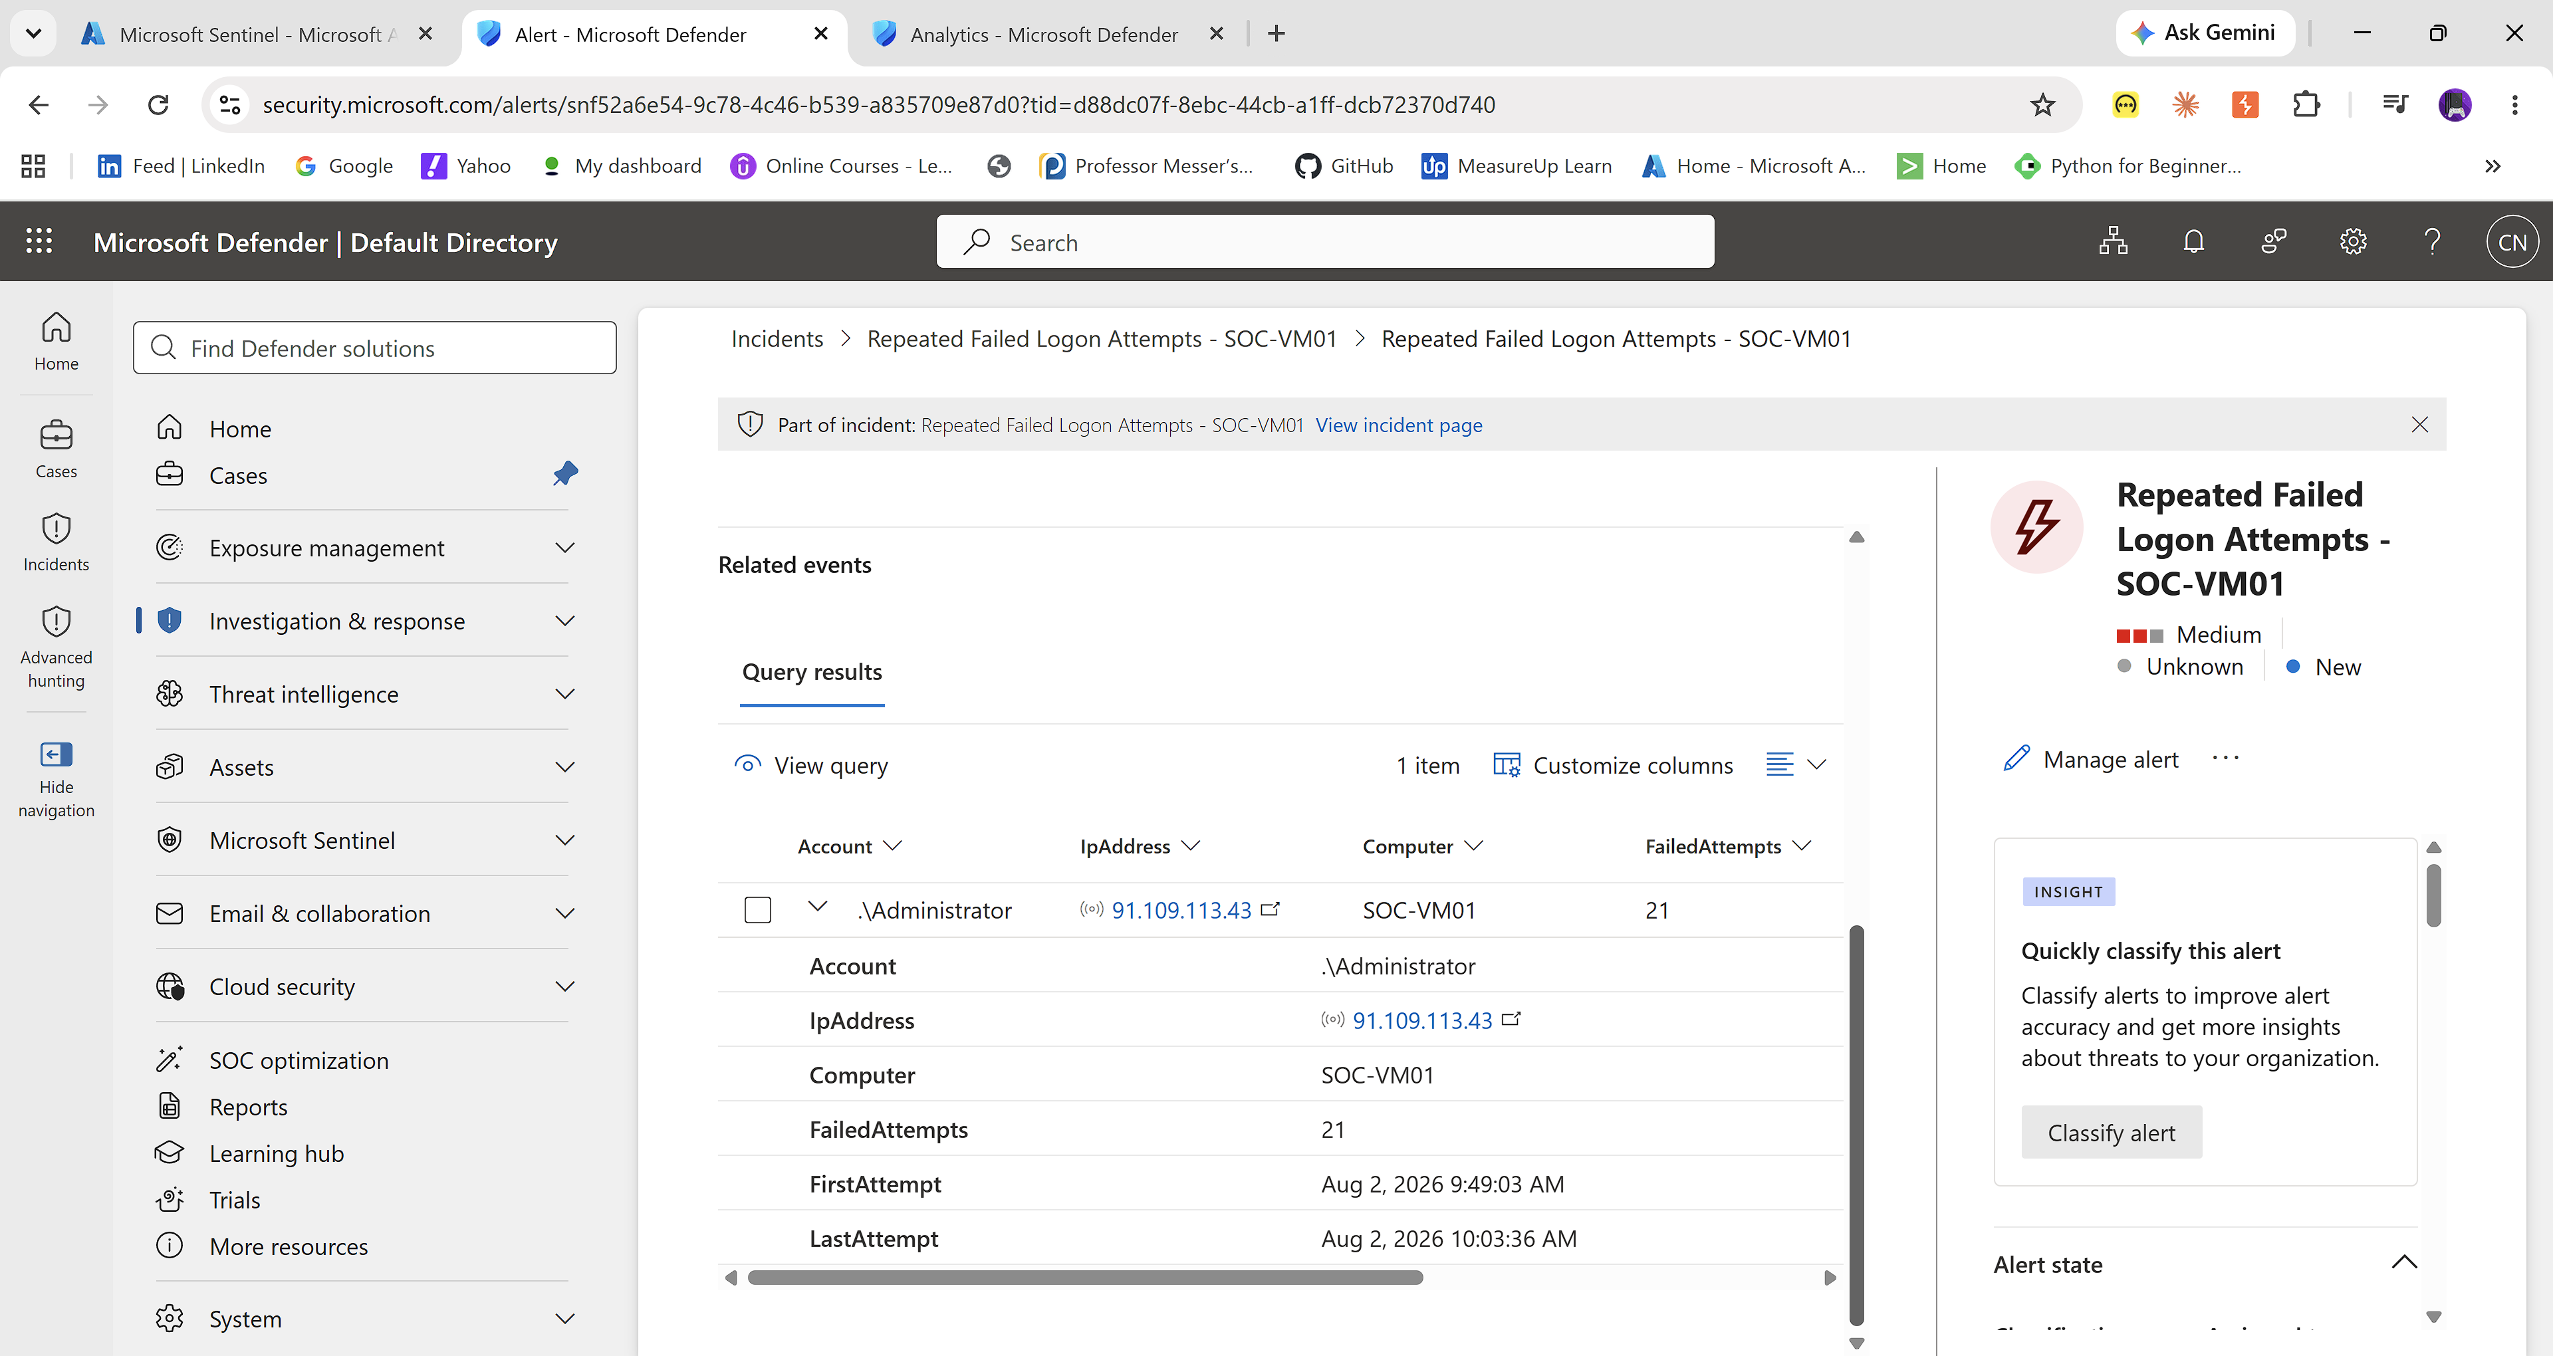Viewport: 2553px width, 1356px height.
Task: Unpin Cases using the pin icon
Action: coord(565,474)
